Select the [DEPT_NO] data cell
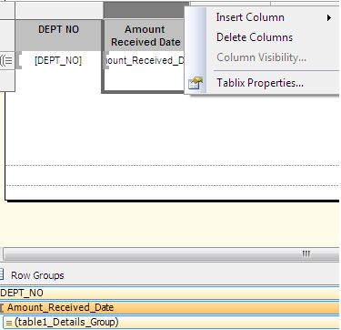 58,61
